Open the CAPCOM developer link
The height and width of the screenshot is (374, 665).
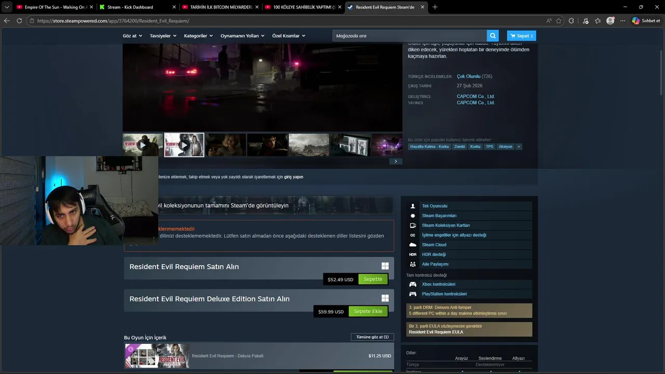[475, 97]
